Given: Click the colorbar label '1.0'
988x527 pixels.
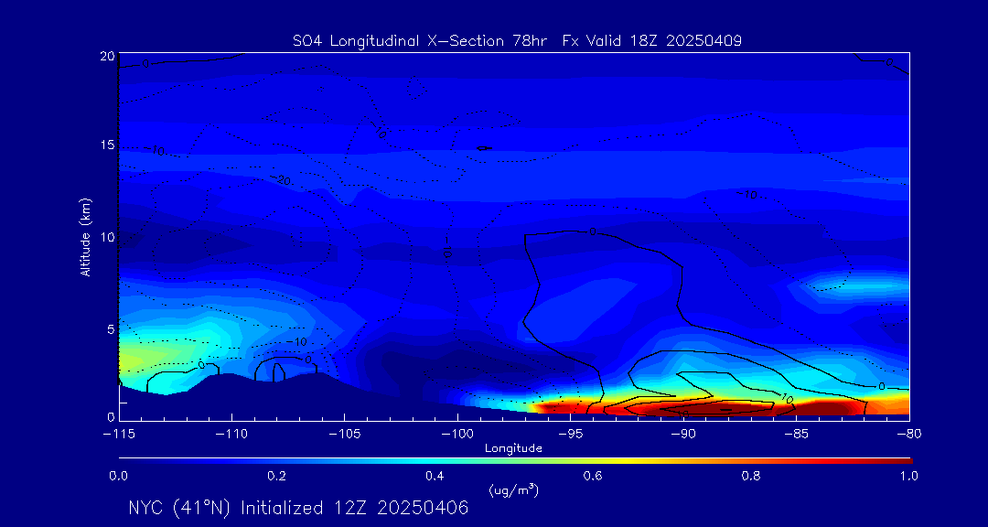Looking at the screenshot, I should [x=909, y=476].
